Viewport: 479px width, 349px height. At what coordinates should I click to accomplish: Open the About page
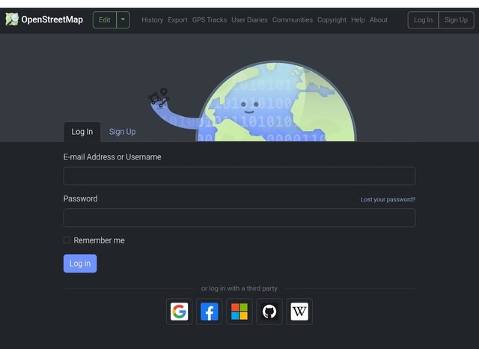pyautogui.click(x=379, y=20)
